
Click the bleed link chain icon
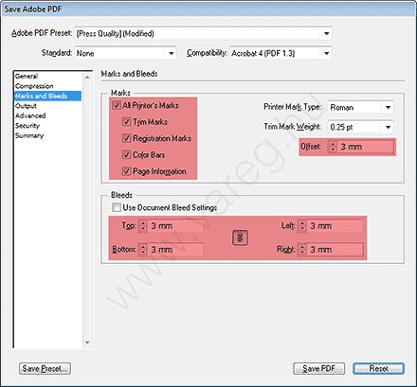(x=240, y=237)
